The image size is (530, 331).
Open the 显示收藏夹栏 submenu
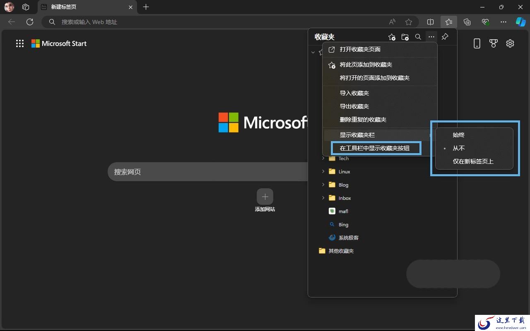[x=380, y=135]
